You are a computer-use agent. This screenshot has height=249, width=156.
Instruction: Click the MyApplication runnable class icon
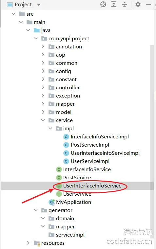pyautogui.click(x=52, y=202)
